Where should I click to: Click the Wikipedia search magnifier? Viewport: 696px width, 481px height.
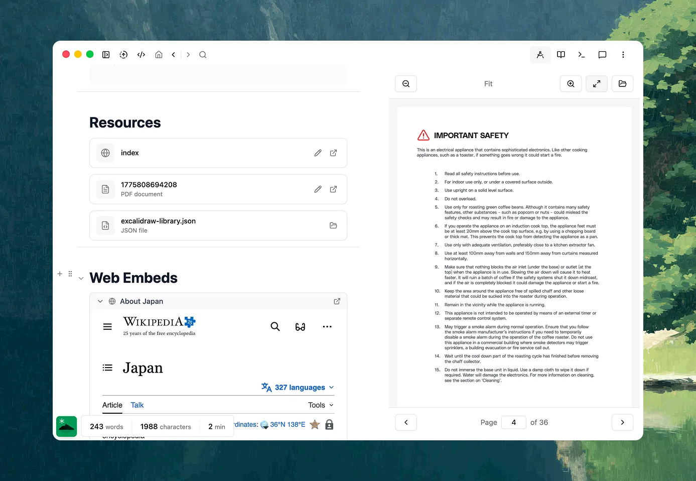pos(275,327)
